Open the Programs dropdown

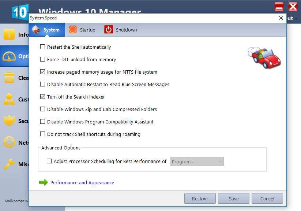pos(197,162)
